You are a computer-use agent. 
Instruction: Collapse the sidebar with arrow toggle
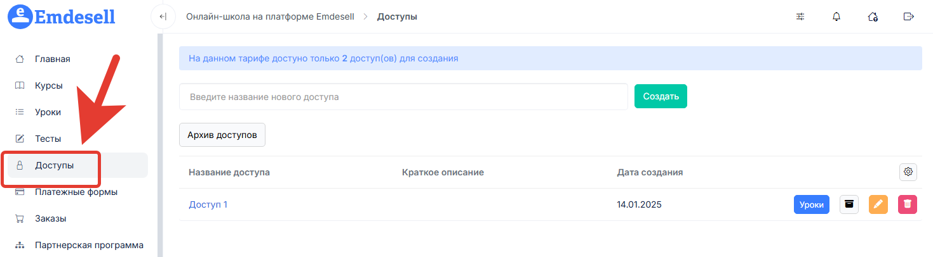tap(163, 16)
